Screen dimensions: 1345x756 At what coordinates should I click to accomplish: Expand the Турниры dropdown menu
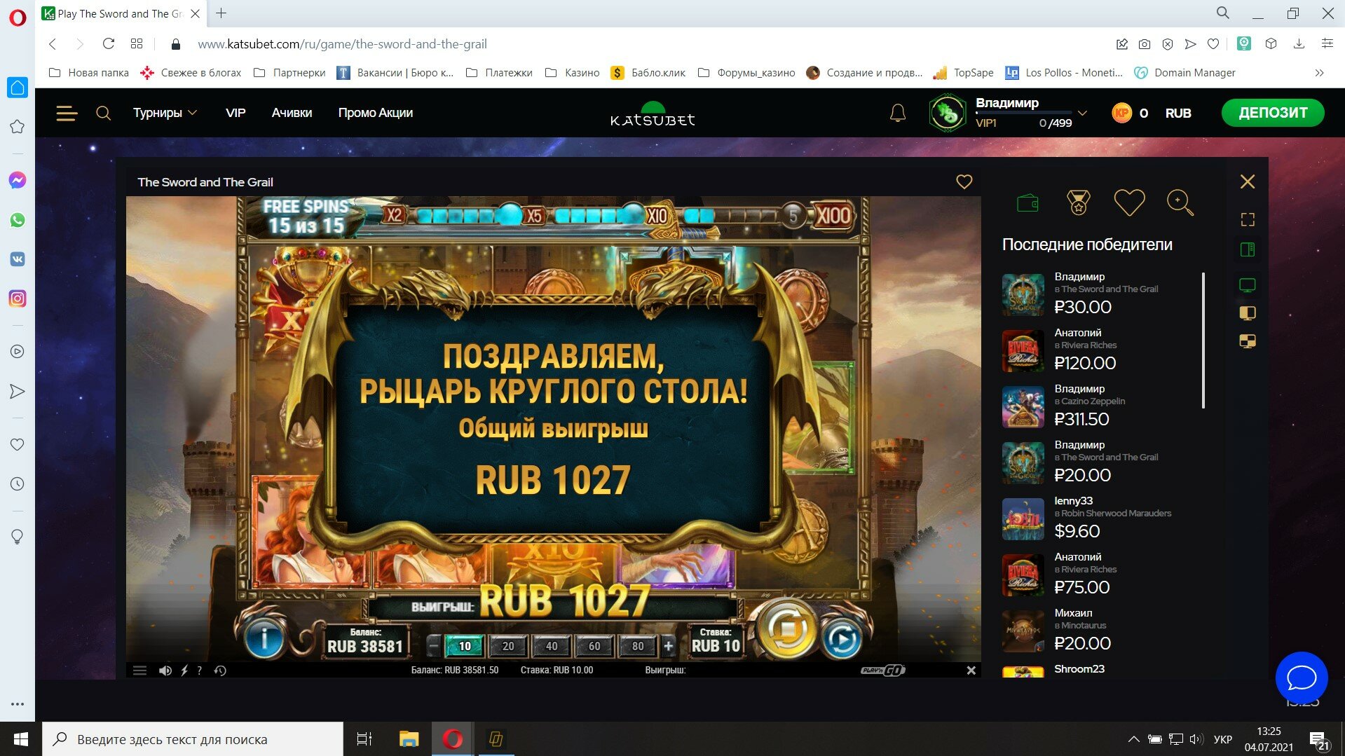(x=165, y=113)
